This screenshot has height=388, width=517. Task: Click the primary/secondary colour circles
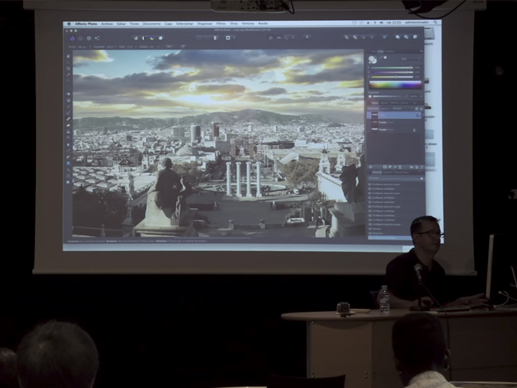pos(373,59)
